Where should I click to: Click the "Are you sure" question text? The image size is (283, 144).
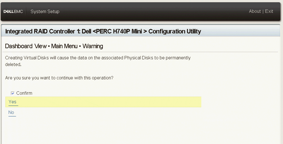(59, 78)
